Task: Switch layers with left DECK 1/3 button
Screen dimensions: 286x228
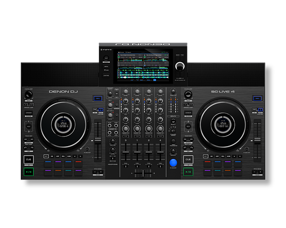Action: (x=29, y=126)
